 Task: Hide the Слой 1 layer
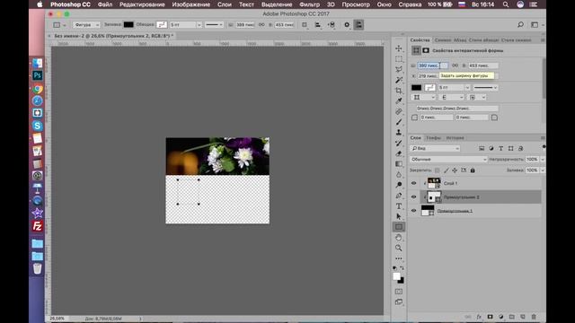click(413, 183)
